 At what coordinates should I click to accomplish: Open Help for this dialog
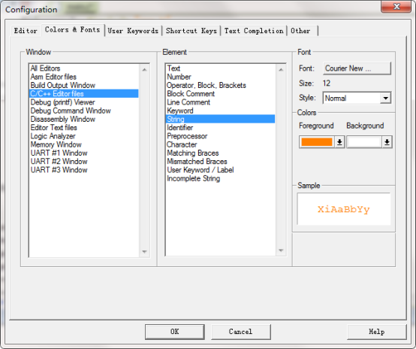376,332
